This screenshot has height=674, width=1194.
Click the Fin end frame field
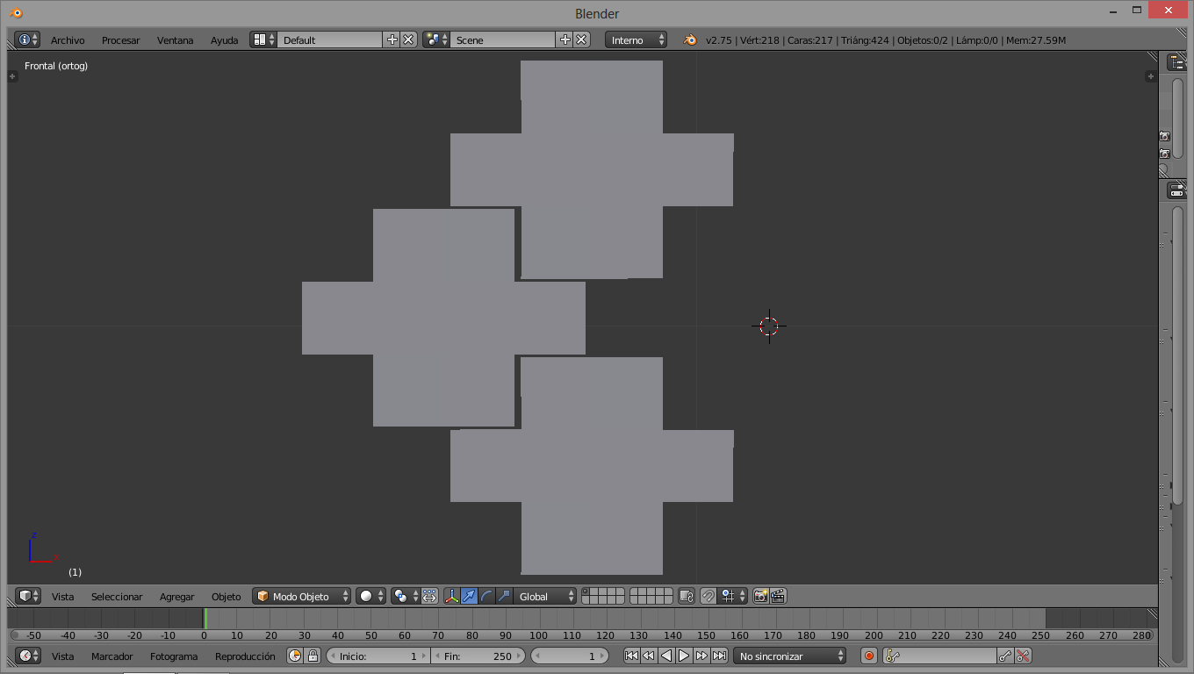coord(478,656)
